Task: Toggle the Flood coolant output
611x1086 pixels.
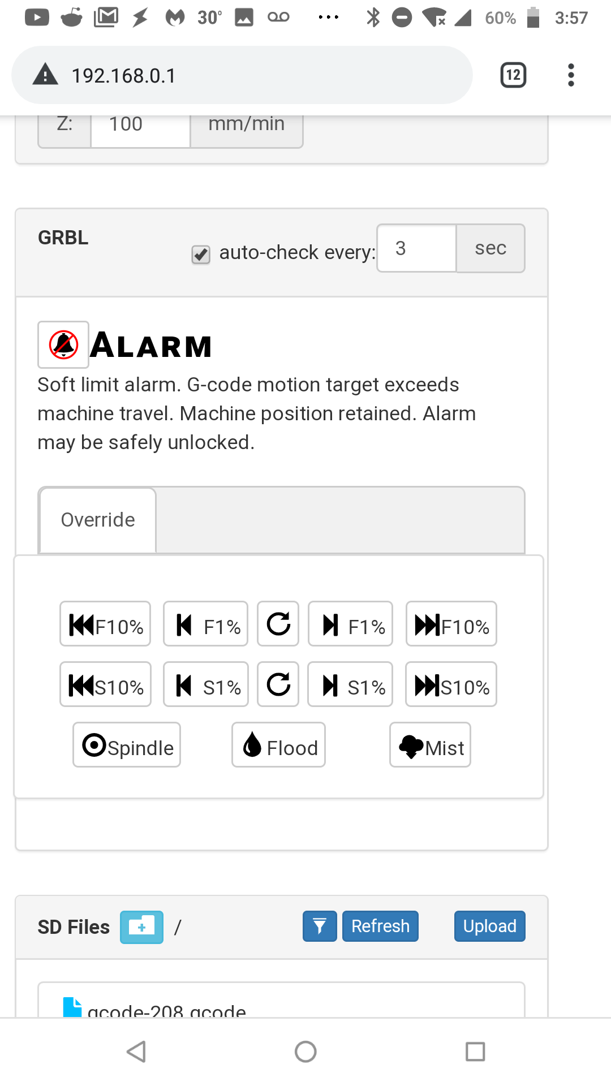Action: [278, 745]
